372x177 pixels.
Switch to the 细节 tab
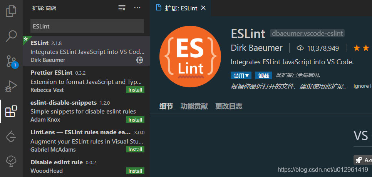[x=166, y=106]
